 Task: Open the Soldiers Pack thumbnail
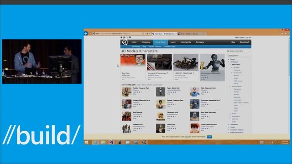[x=127, y=128]
